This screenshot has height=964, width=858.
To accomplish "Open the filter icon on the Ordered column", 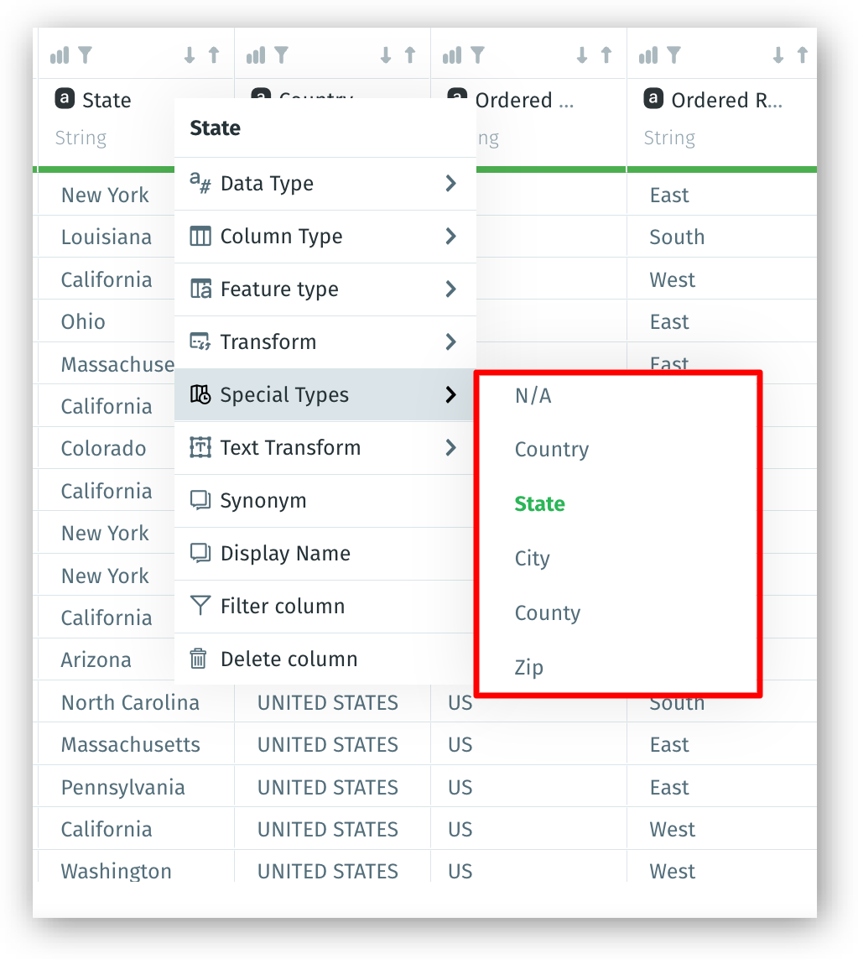I will click(476, 54).
